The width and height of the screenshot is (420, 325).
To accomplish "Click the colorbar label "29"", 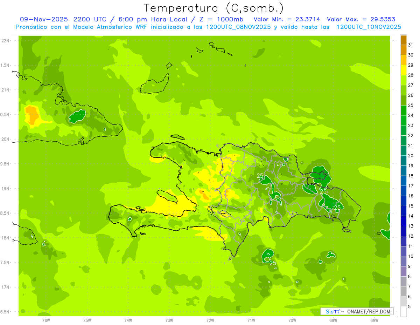I will tap(411, 65).
